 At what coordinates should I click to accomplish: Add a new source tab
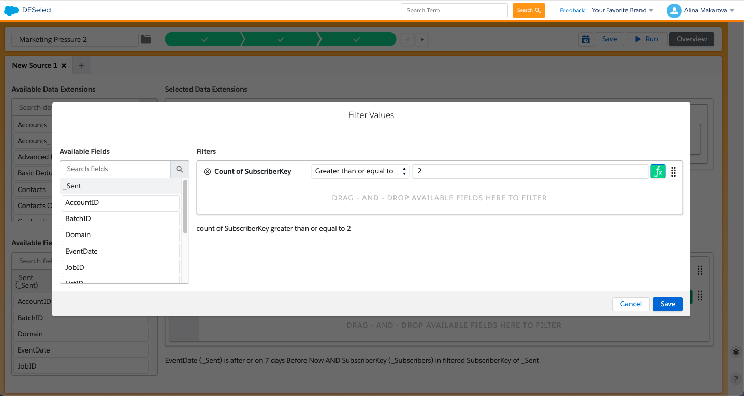81,66
